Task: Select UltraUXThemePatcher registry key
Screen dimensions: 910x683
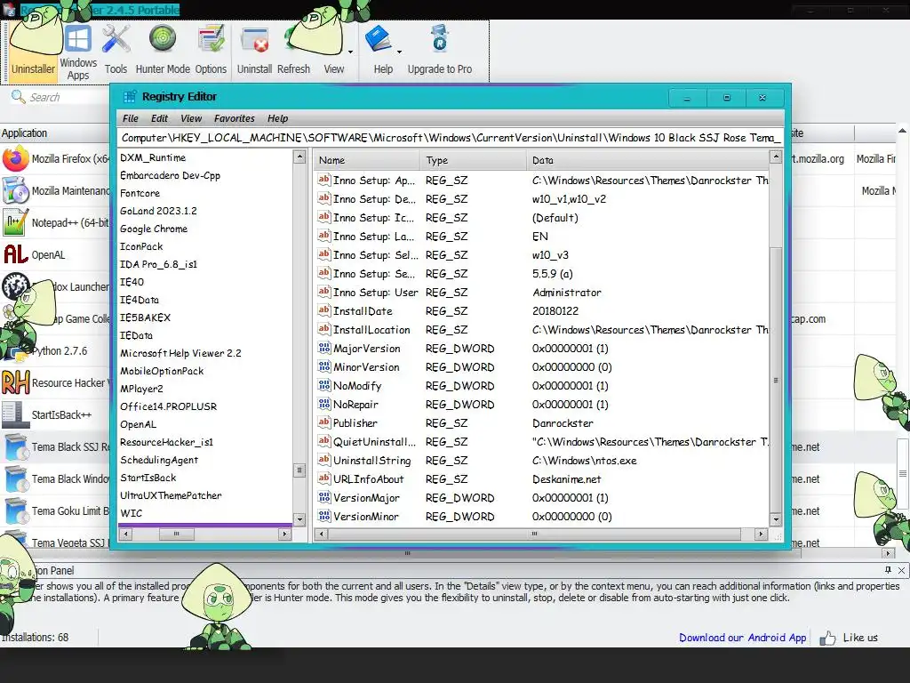Action: [x=171, y=495]
